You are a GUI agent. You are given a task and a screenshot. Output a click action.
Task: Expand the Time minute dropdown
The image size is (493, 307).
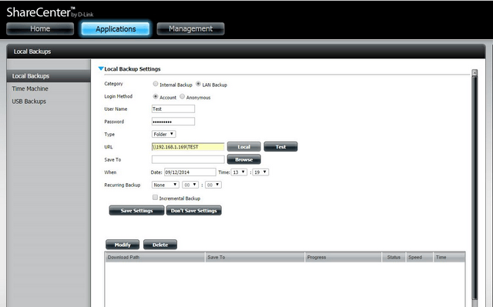point(260,172)
